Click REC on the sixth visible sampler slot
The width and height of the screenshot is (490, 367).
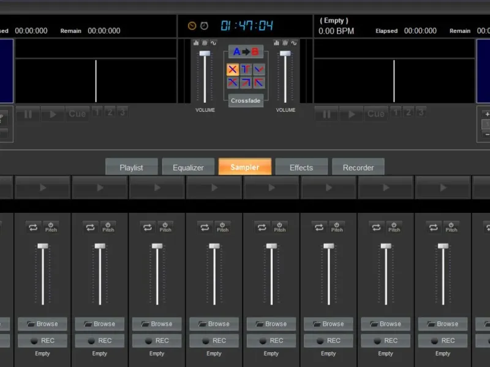click(328, 341)
